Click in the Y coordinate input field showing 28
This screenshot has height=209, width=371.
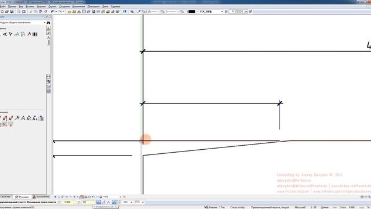coord(88,202)
